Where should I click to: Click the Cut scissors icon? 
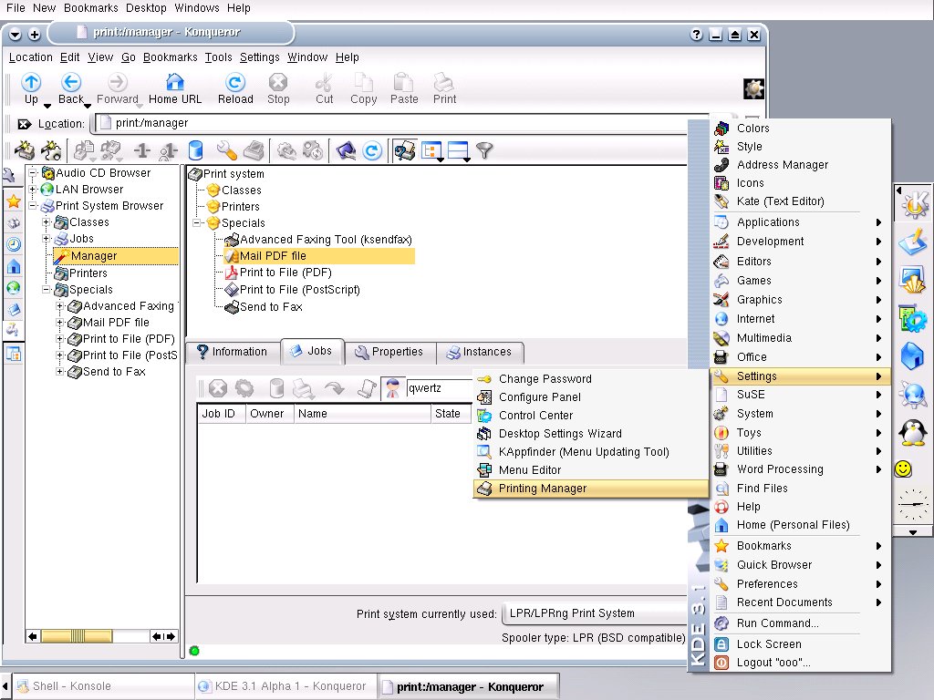pyautogui.click(x=324, y=82)
